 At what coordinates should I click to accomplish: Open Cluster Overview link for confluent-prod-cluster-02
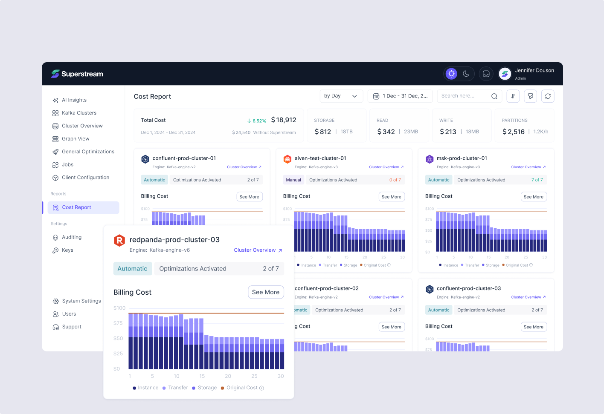pos(386,297)
